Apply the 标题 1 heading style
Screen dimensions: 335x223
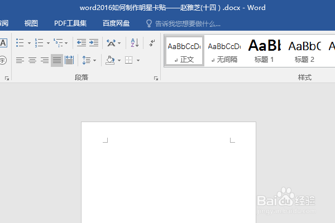pyautogui.click(x=264, y=51)
